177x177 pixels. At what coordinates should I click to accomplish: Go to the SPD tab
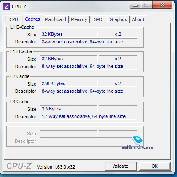(98, 19)
